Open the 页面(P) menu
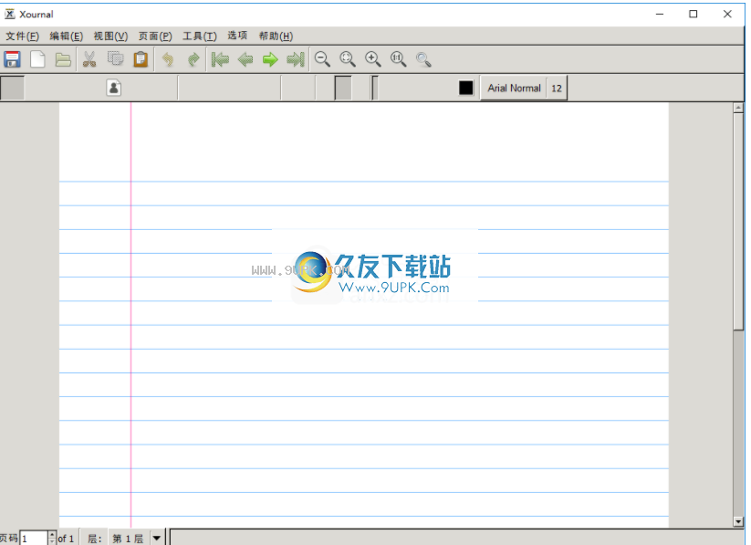The height and width of the screenshot is (545, 751). click(155, 36)
